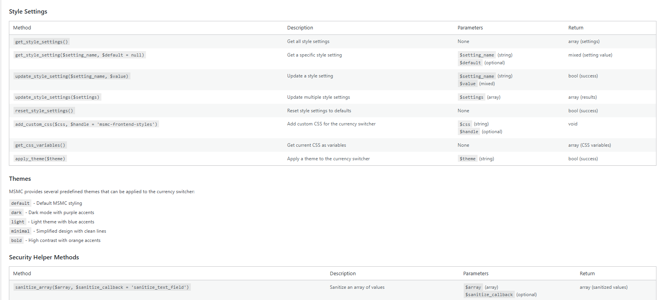Click 'Parameters' header in Security Helper table
The width and height of the screenshot is (658, 300).
coord(476,274)
